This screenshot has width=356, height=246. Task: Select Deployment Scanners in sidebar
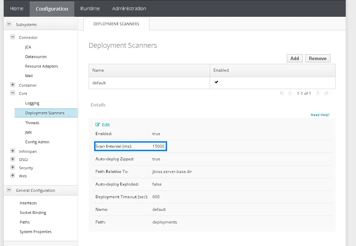(x=46, y=113)
